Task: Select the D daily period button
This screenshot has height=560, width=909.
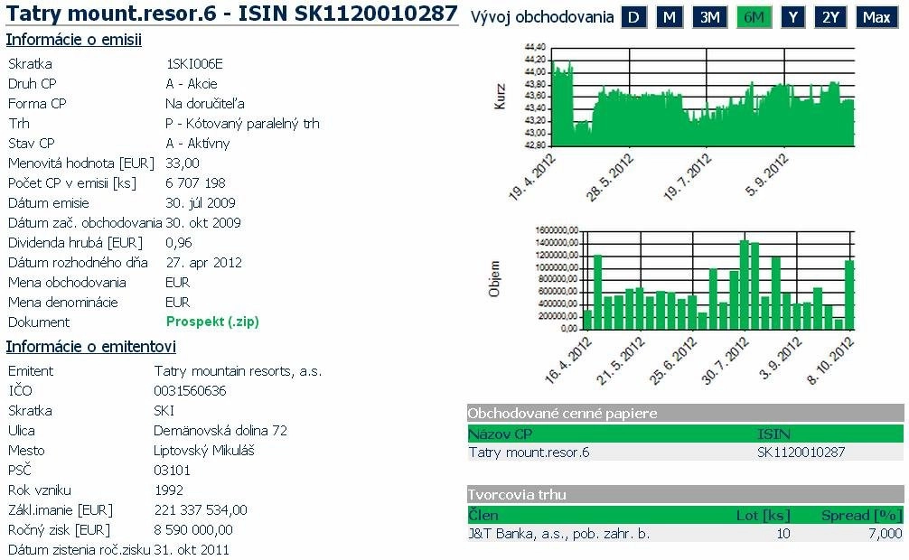Action: 633,17
